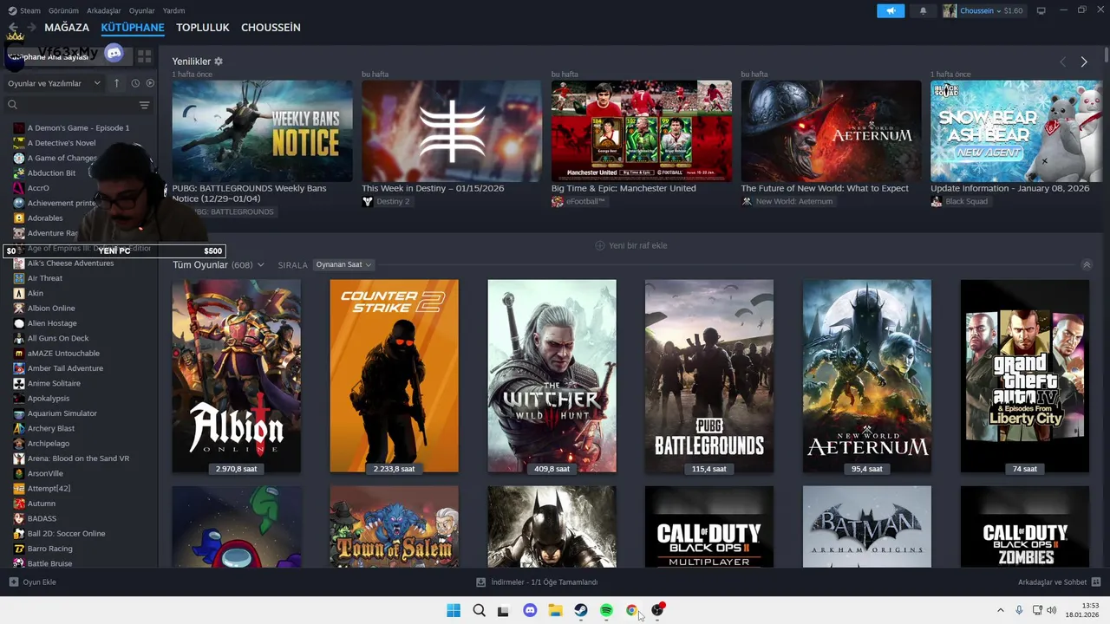Open the Yenilikler settings gear

click(x=219, y=62)
